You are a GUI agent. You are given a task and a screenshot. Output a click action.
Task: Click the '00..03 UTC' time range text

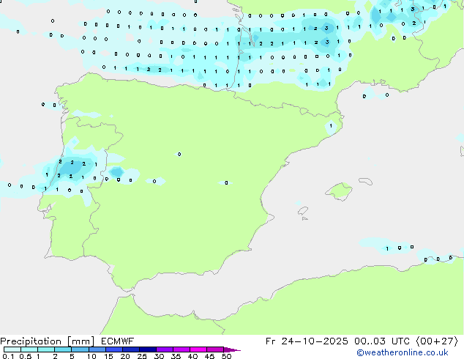click(x=383, y=341)
